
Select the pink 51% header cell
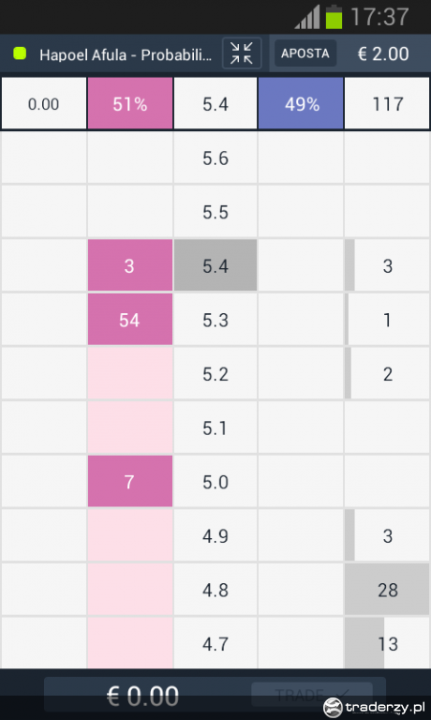tap(130, 104)
